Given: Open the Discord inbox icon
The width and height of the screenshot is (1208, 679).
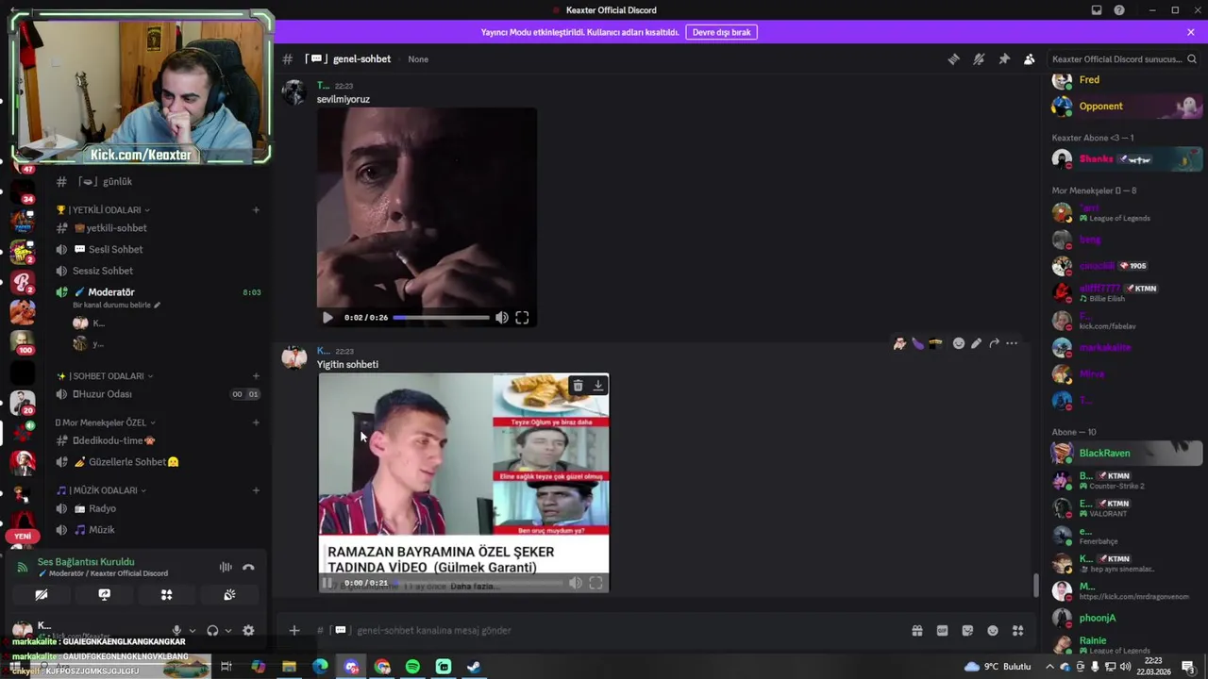Looking at the screenshot, I should pyautogui.click(x=1097, y=10).
